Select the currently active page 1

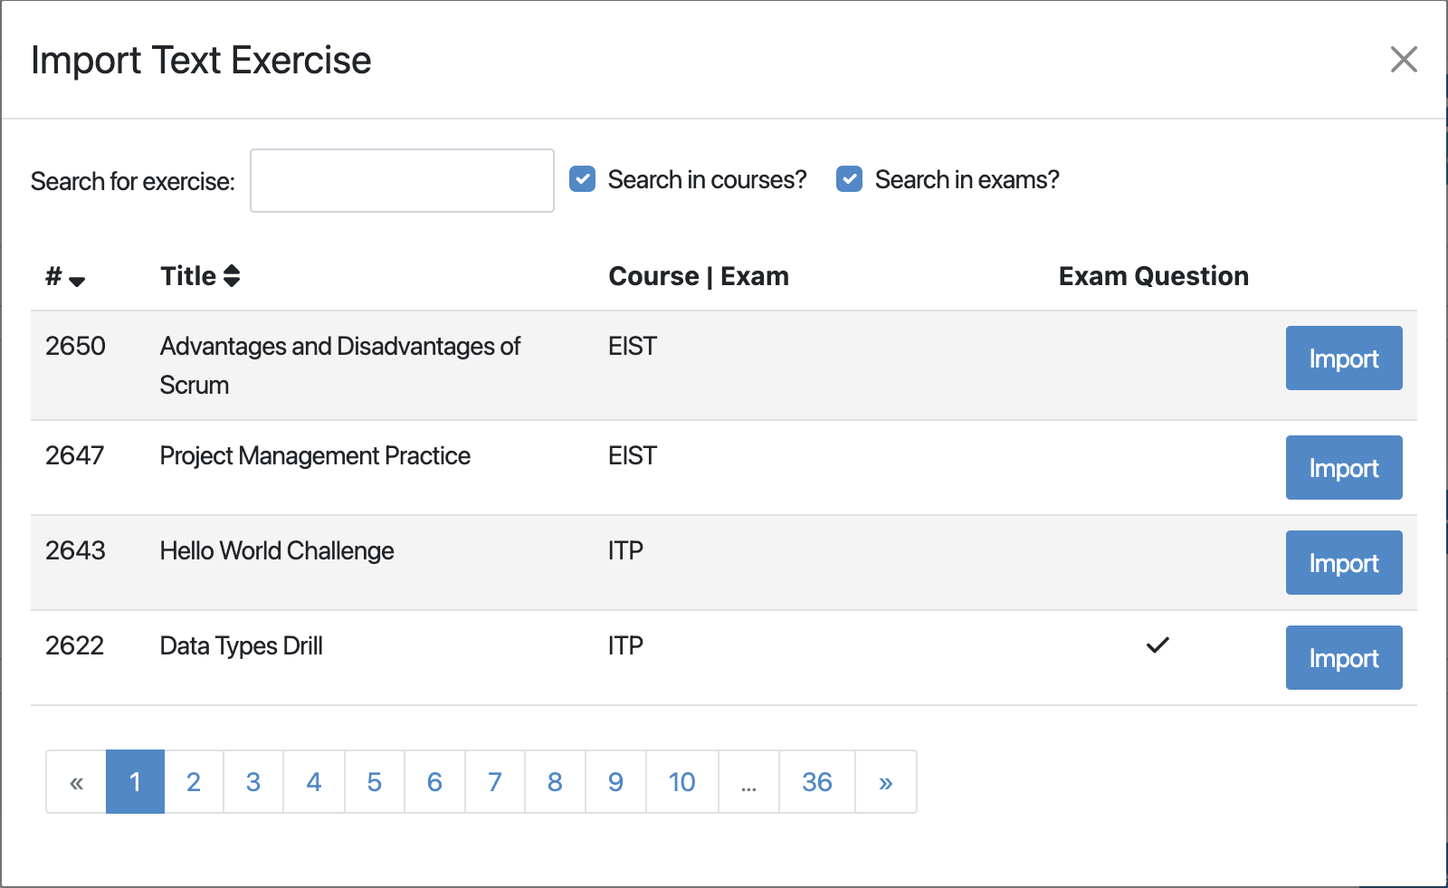tap(134, 781)
